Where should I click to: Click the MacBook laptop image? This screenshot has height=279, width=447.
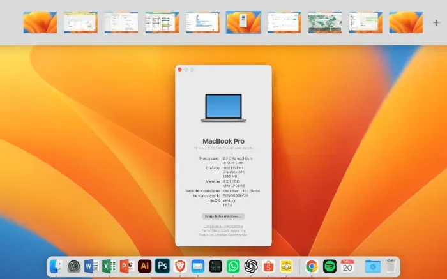click(x=223, y=108)
